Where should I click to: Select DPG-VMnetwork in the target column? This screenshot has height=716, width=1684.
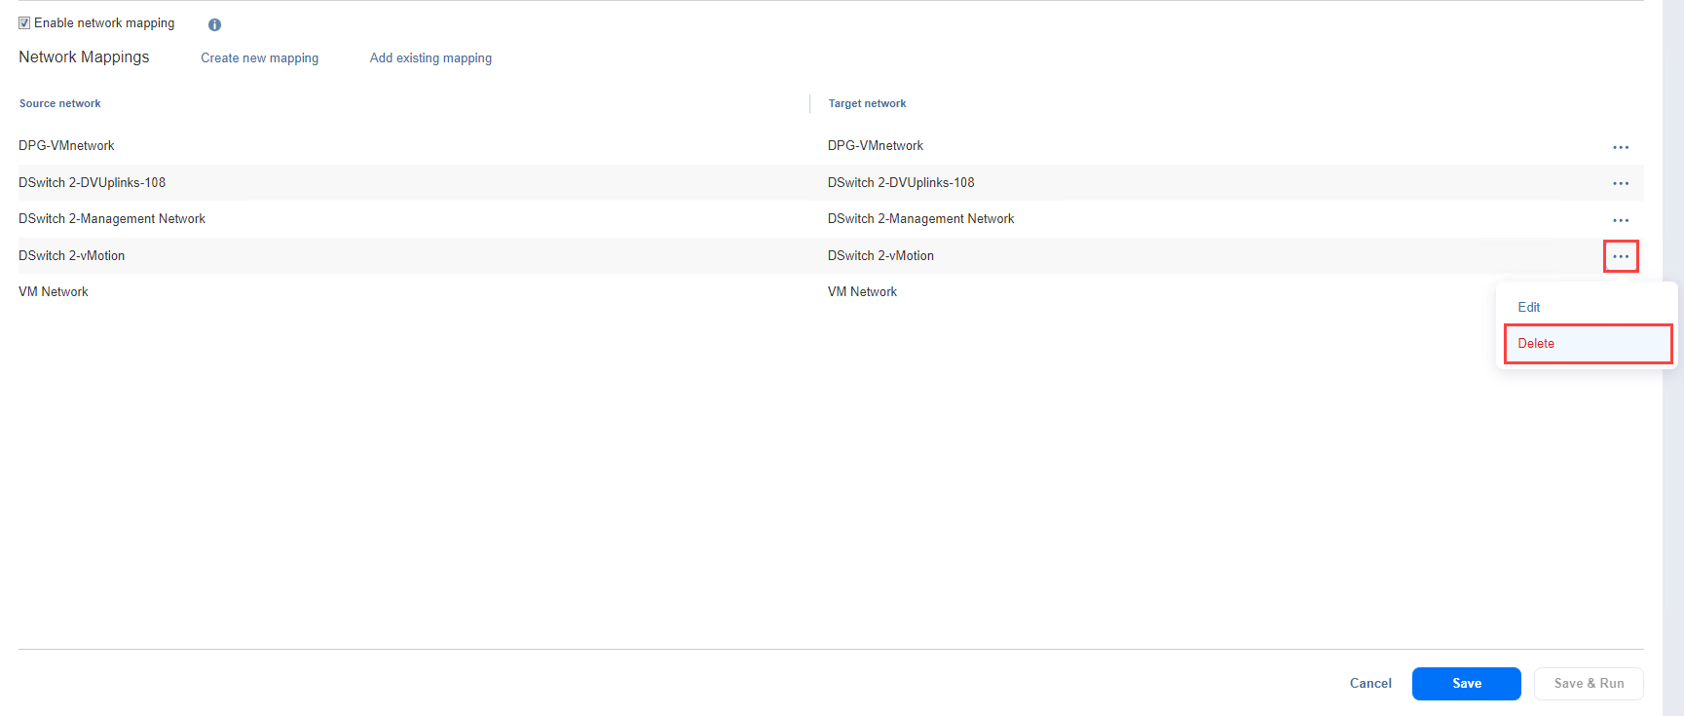tap(875, 146)
